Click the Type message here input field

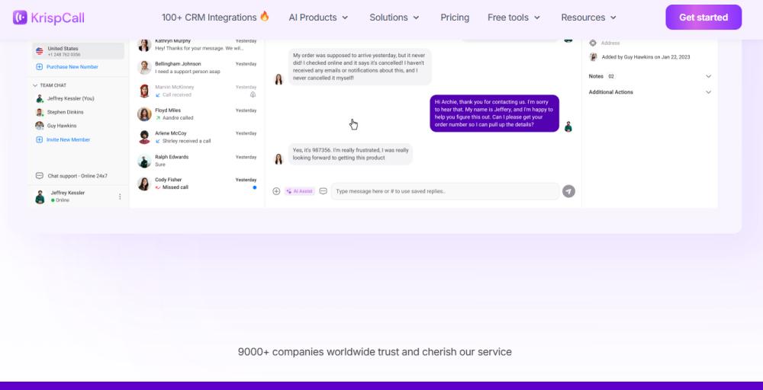click(x=446, y=191)
